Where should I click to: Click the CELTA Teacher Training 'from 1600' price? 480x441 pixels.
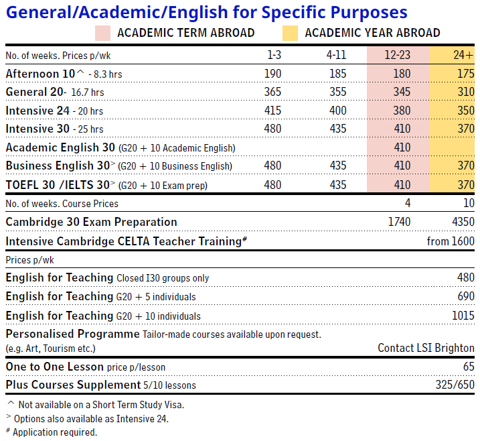tap(451, 241)
